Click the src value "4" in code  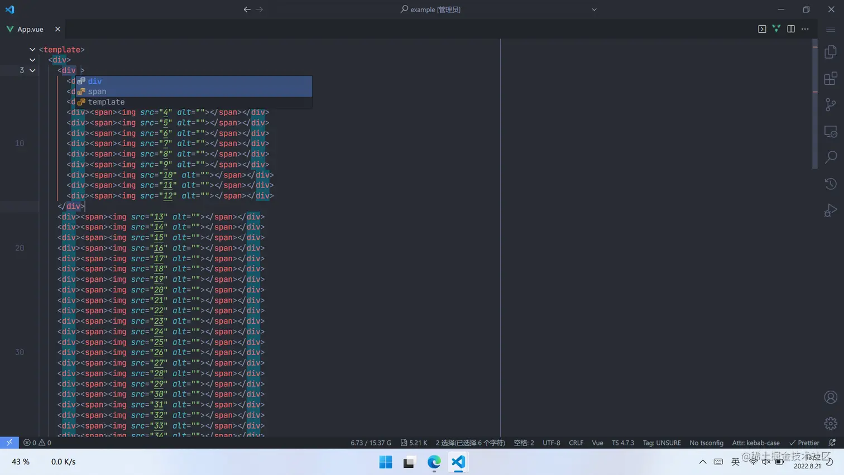pos(166,112)
